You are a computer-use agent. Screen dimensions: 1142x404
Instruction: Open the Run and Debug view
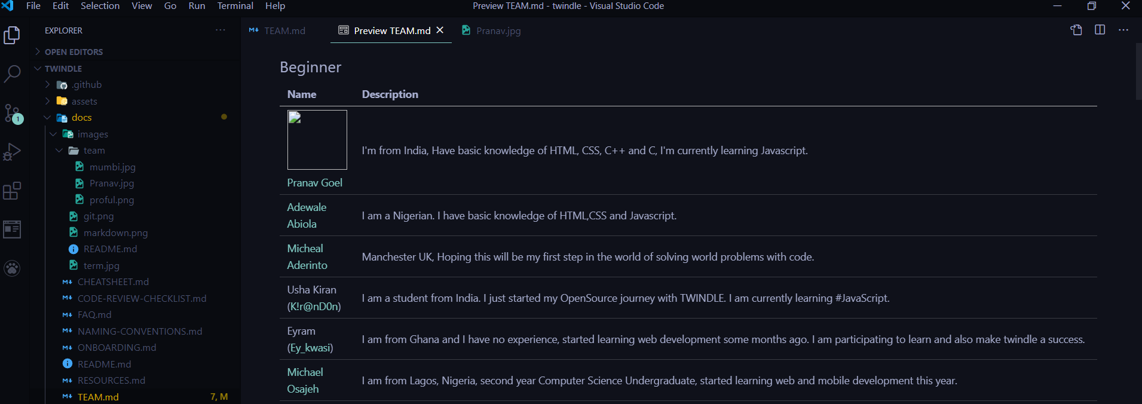tap(12, 152)
